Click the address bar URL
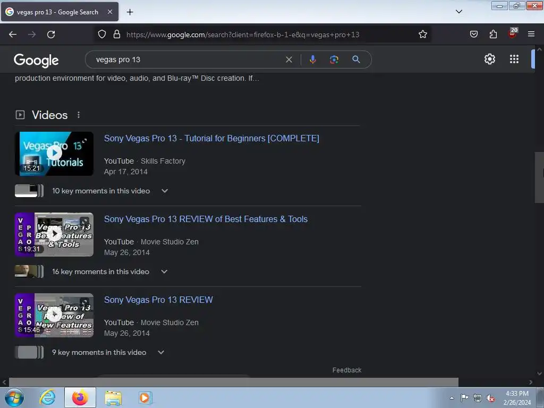 [243, 35]
